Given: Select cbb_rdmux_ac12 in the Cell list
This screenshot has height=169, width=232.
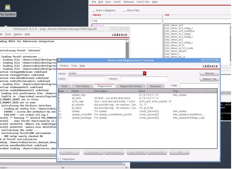Looking at the screenshot, I should pyautogui.click(x=174, y=45).
